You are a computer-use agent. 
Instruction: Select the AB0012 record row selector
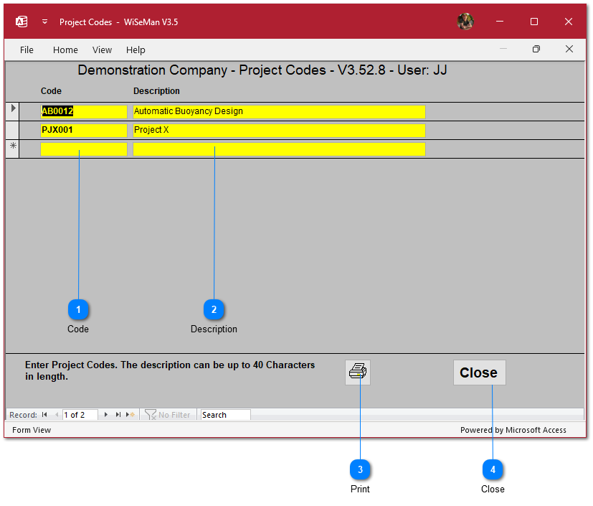(x=12, y=111)
